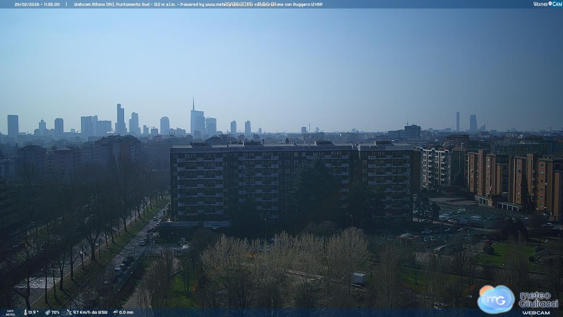563x317 pixels.
Task: Click the thermometer temperature icon
Action: [25, 312]
